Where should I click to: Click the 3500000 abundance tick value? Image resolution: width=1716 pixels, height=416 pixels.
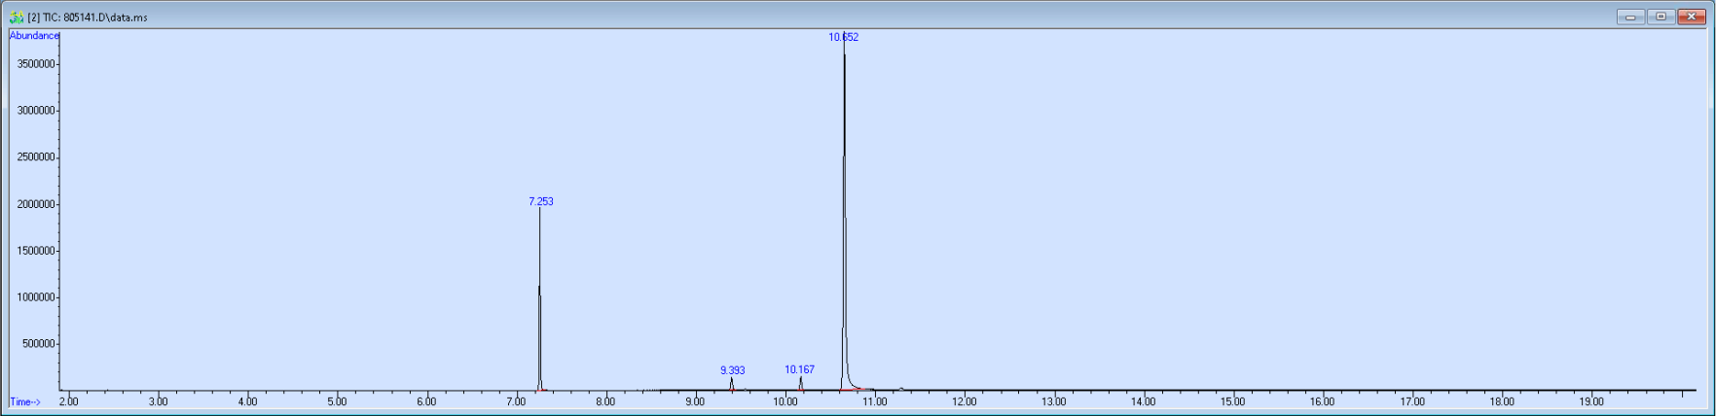point(36,64)
